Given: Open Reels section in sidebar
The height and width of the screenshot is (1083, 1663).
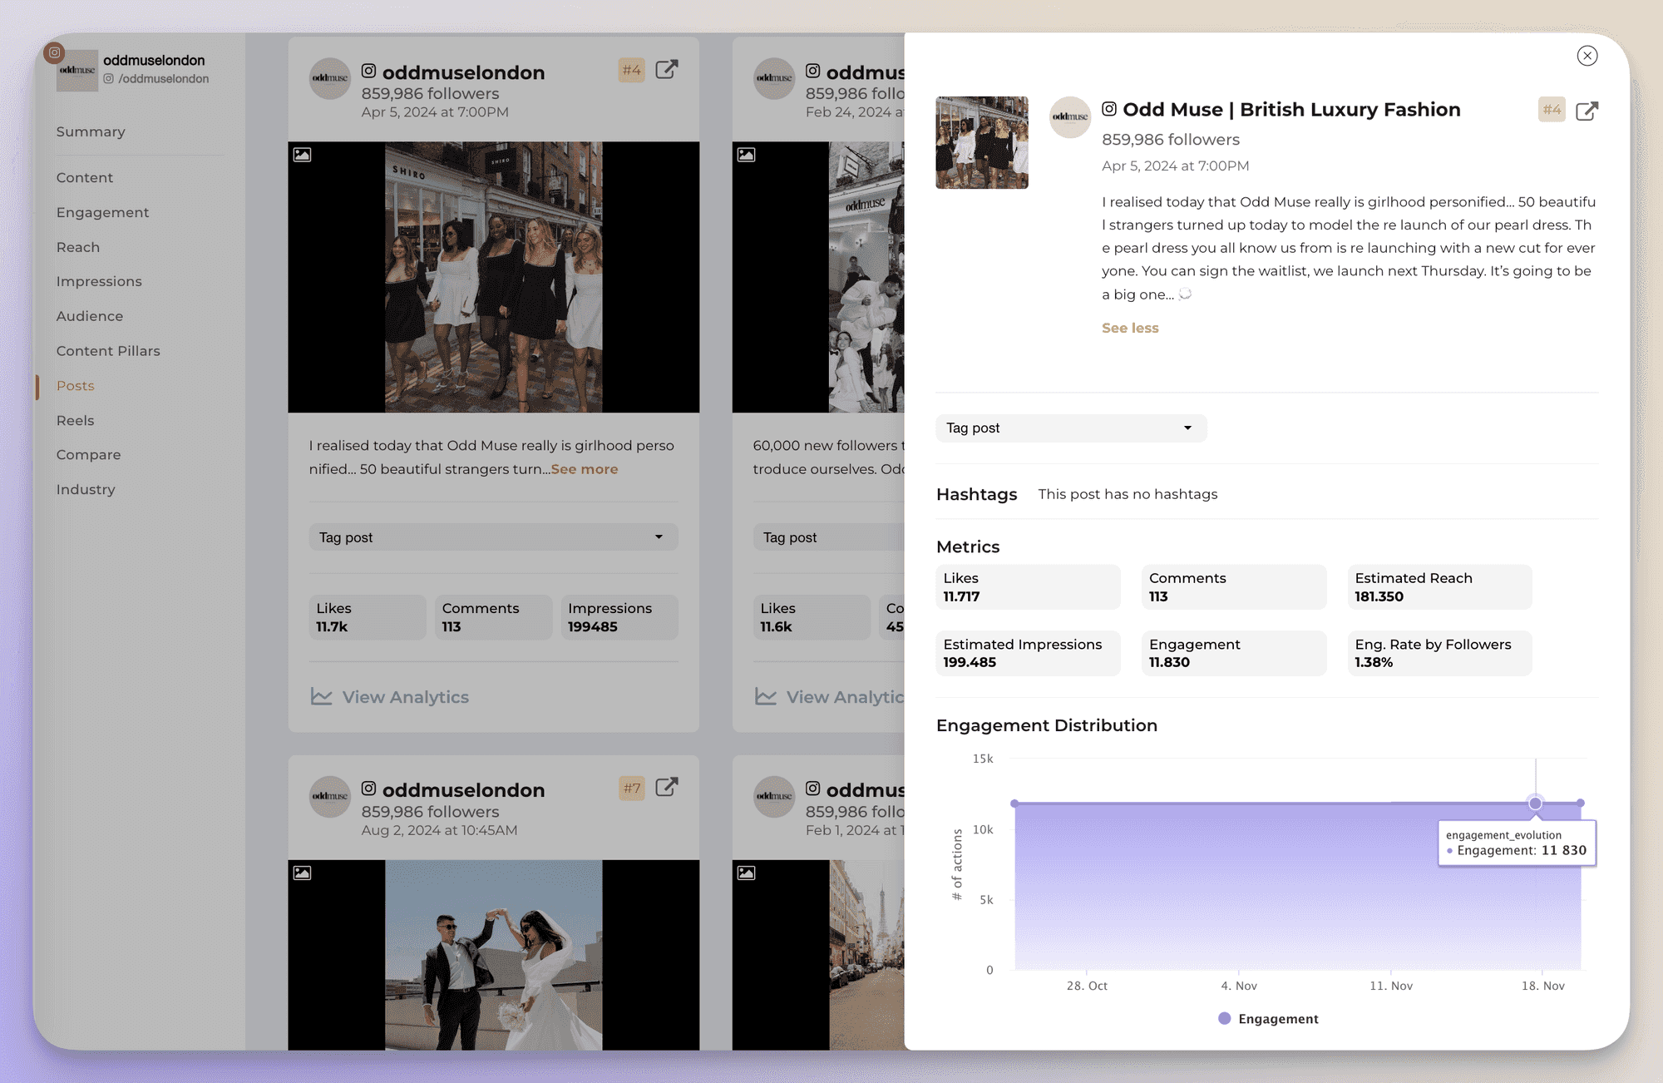Looking at the screenshot, I should pyautogui.click(x=75, y=420).
